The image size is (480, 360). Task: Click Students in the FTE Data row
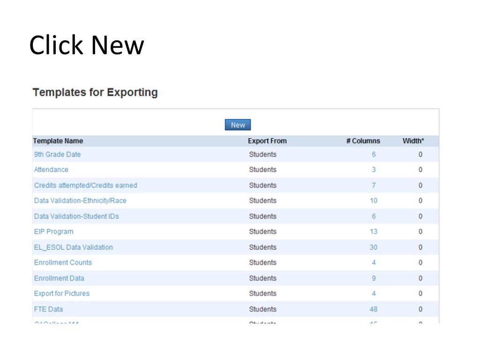262,309
